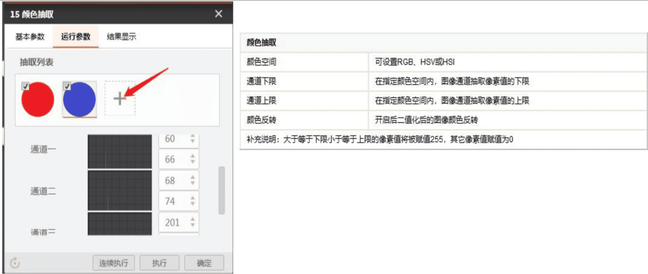Click the 颜色空间 table cell

pyautogui.click(x=305, y=62)
